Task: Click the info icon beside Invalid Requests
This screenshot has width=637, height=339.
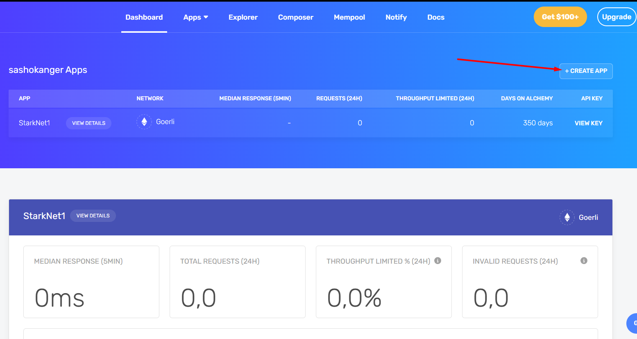Action: pos(584,261)
